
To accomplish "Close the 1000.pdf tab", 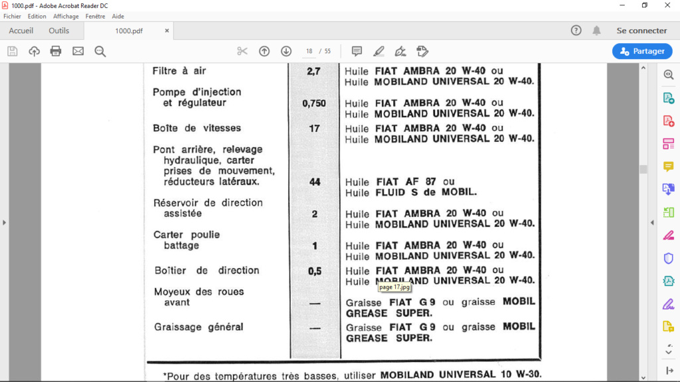I will (167, 31).
